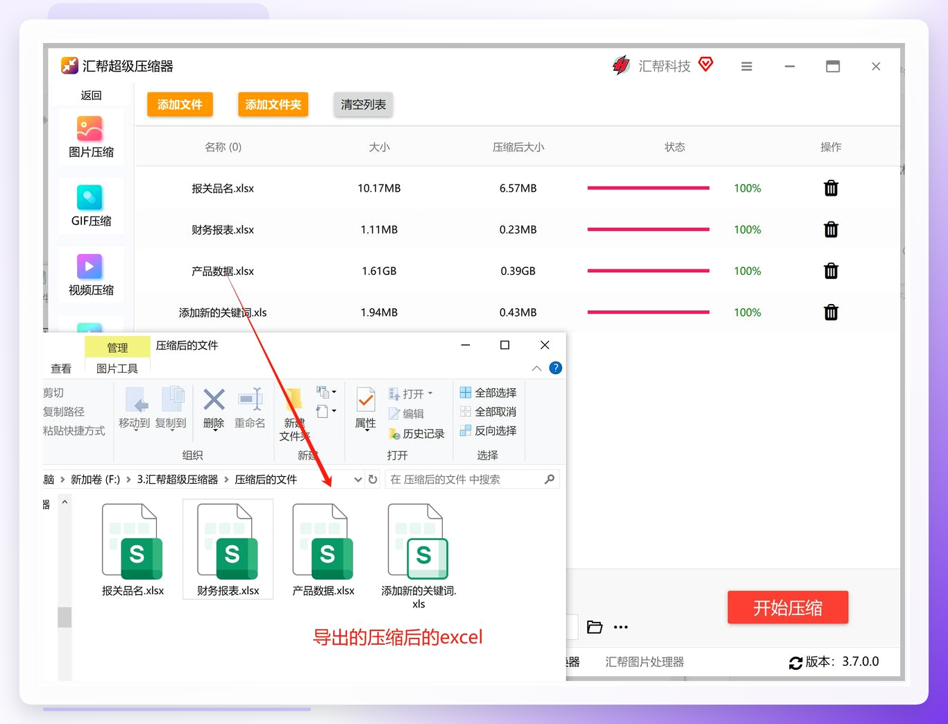Expand the 打开 dropdown in ribbon

click(430, 394)
